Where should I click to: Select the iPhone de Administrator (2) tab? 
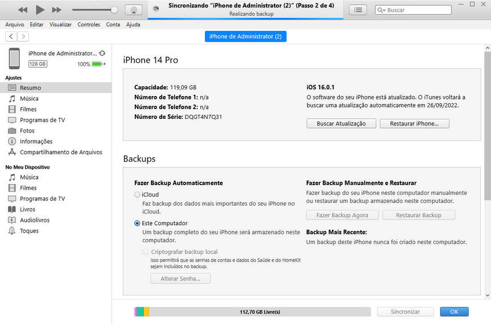click(246, 37)
